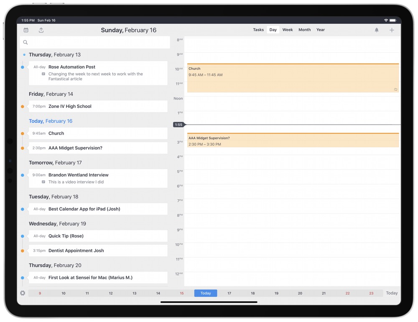Open the Tasks view
The height and width of the screenshot is (322, 418).
(258, 30)
